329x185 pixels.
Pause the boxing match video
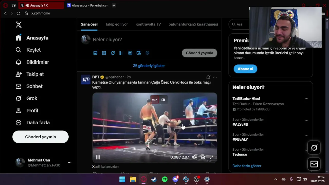pyautogui.click(x=98, y=157)
